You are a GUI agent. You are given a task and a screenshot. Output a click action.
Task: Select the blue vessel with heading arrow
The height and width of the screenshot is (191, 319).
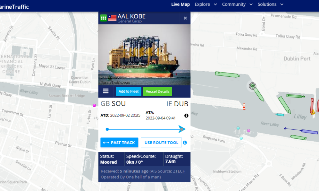point(309,131)
